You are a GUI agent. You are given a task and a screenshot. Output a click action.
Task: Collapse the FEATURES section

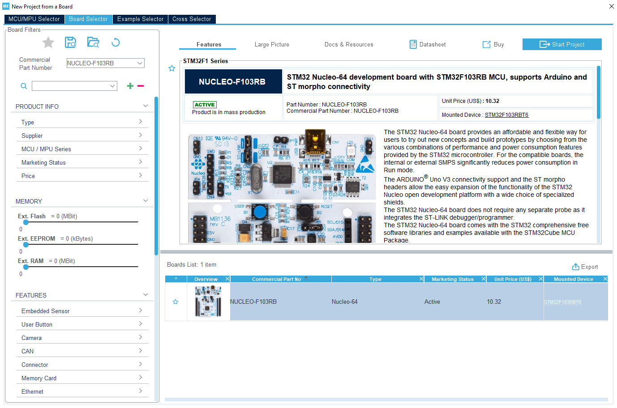(x=145, y=295)
